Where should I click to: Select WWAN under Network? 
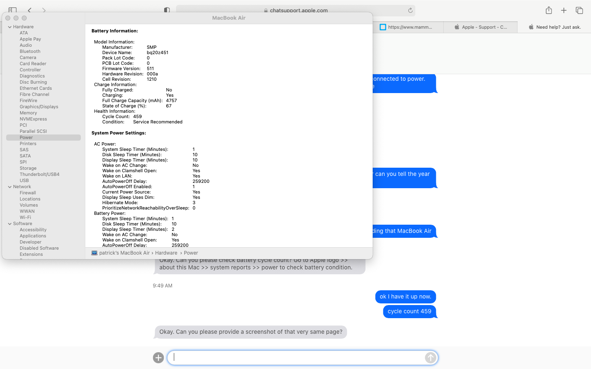[27, 212]
